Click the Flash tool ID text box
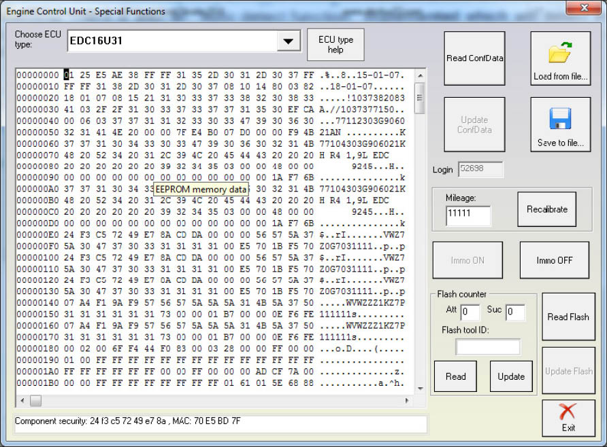Viewport: 607px width, 447px height. click(x=487, y=347)
